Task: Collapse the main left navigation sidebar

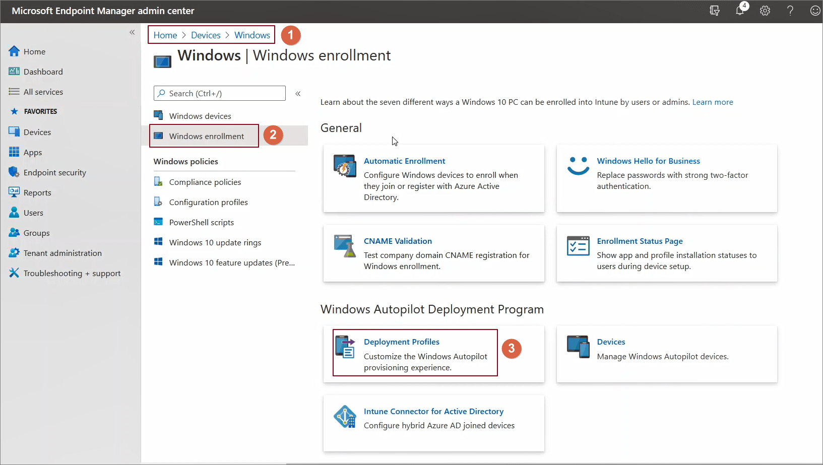Action: point(132,32)
